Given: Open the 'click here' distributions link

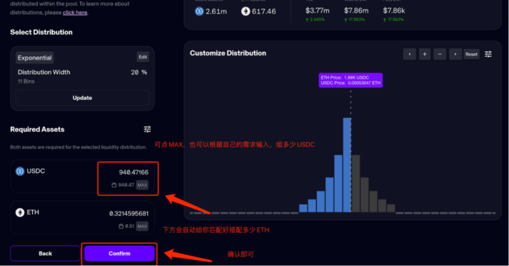Looking at the screenshot, I should (75, 13).
